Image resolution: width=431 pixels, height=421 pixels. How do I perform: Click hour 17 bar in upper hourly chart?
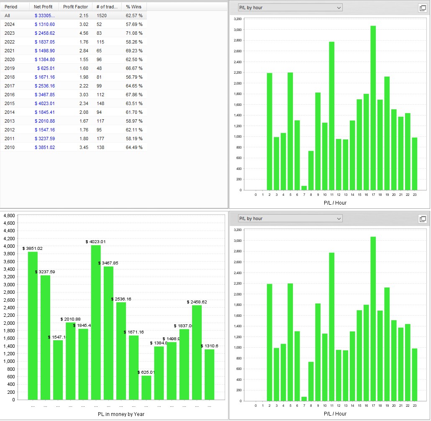pos(373,108)
